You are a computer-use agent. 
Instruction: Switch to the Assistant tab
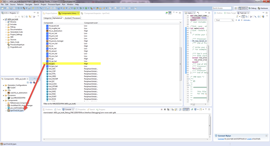coord(68,18)
